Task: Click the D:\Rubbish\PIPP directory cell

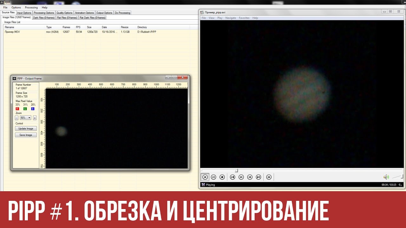Action: click(147, 32)
